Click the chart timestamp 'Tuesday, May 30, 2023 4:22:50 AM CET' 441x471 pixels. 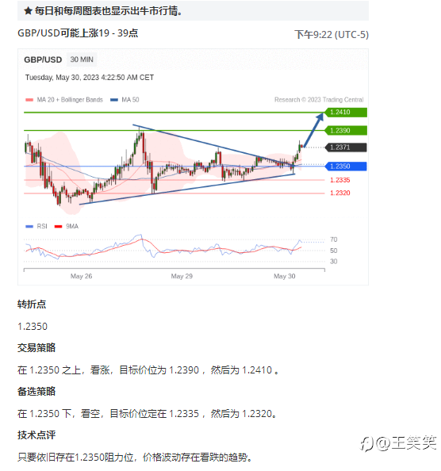click(90, 78)
